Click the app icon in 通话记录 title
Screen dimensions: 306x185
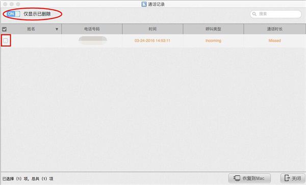click(144, 4)
